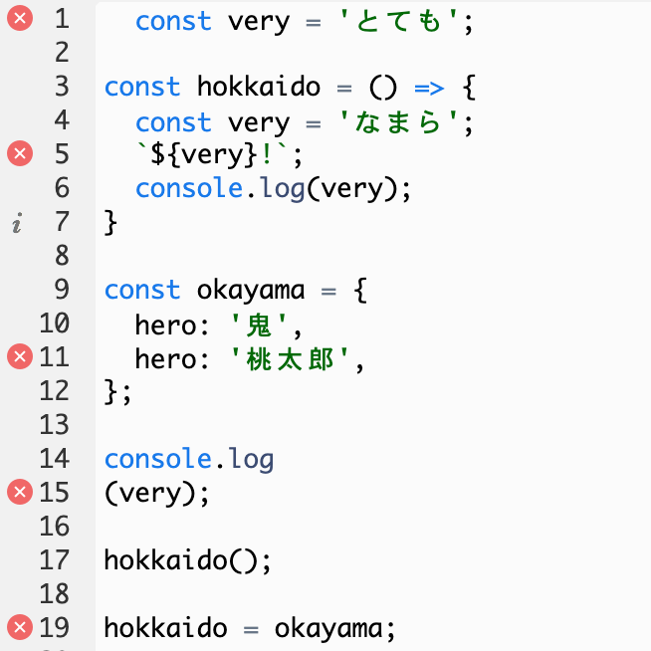Click the error marker beside line 5

[x=20, y=153]
